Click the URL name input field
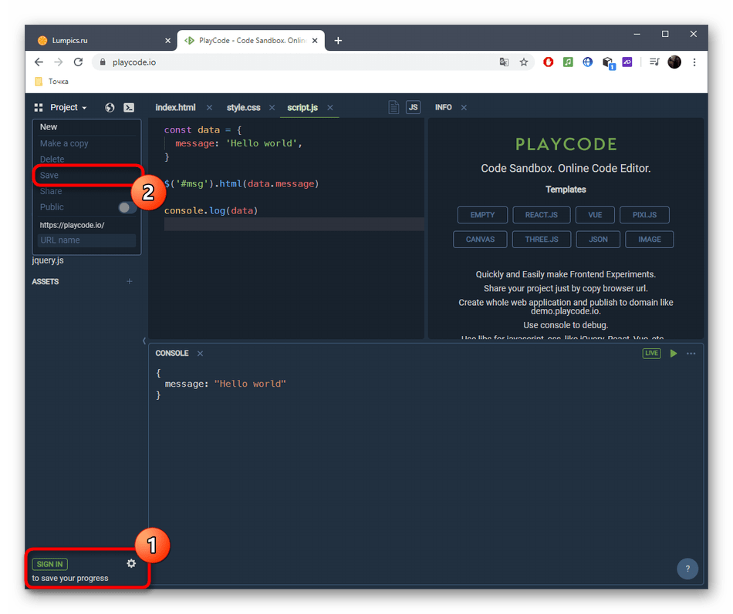The image size is (733, 614). tap(86, 240)
